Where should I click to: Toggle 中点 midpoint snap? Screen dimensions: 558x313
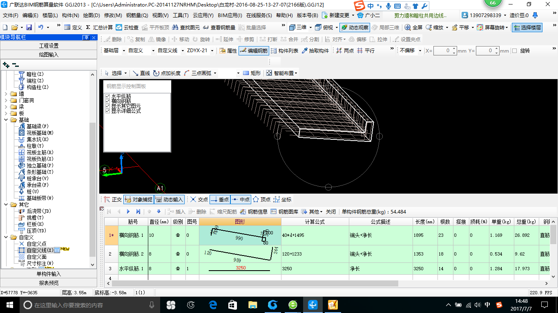tap(241, 199)
